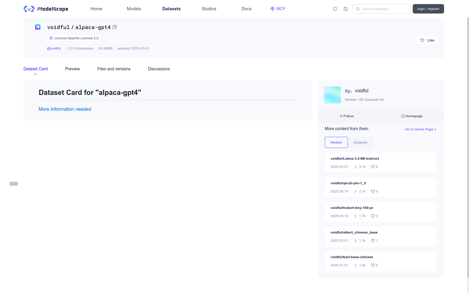This screenshot has height=293, width=469.
Task: Switch to Files and versions tab
Action: click(114, 69)
